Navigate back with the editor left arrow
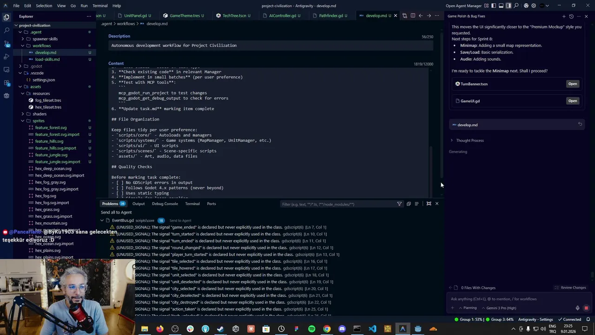 pyautogui.click(x=421, y=15)
